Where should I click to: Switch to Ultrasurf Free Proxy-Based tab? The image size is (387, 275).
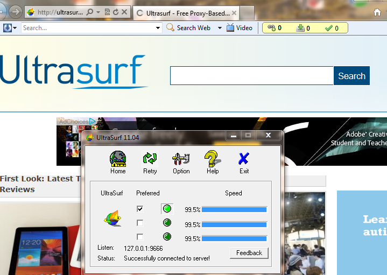186,13
